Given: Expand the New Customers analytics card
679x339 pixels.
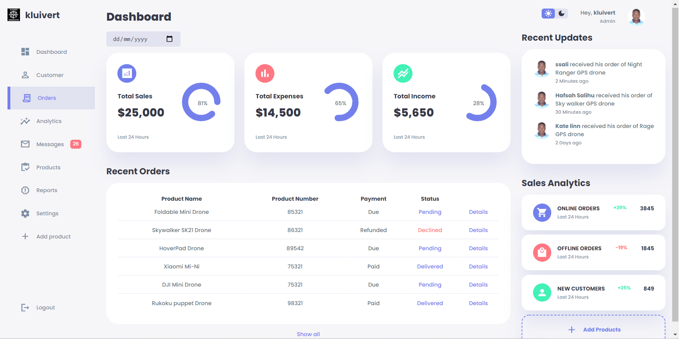Looking at the screenshot, I should 593,292.
